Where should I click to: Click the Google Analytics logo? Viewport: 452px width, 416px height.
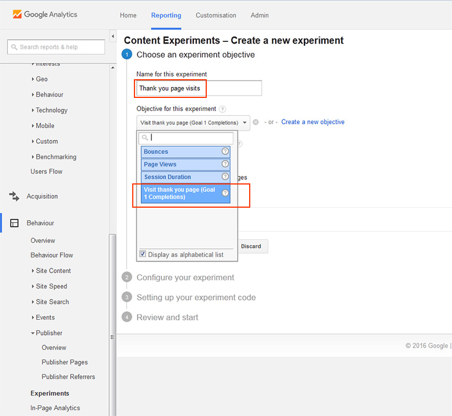pyautogui.click(x=45, y=15)
